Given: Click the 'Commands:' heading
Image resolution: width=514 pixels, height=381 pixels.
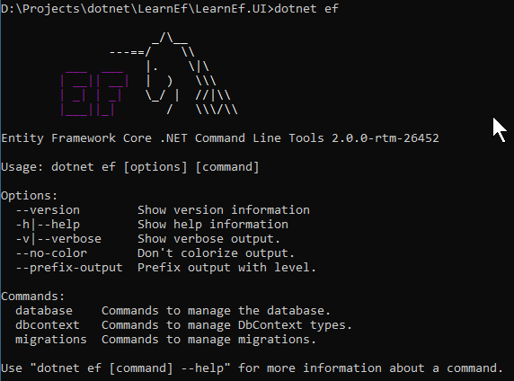Looking at the screenshot, I should 33,297.
